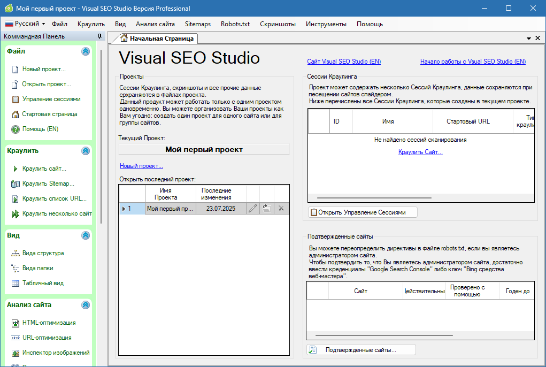Click the table grid icon for Табличный вид

point(16,283)
